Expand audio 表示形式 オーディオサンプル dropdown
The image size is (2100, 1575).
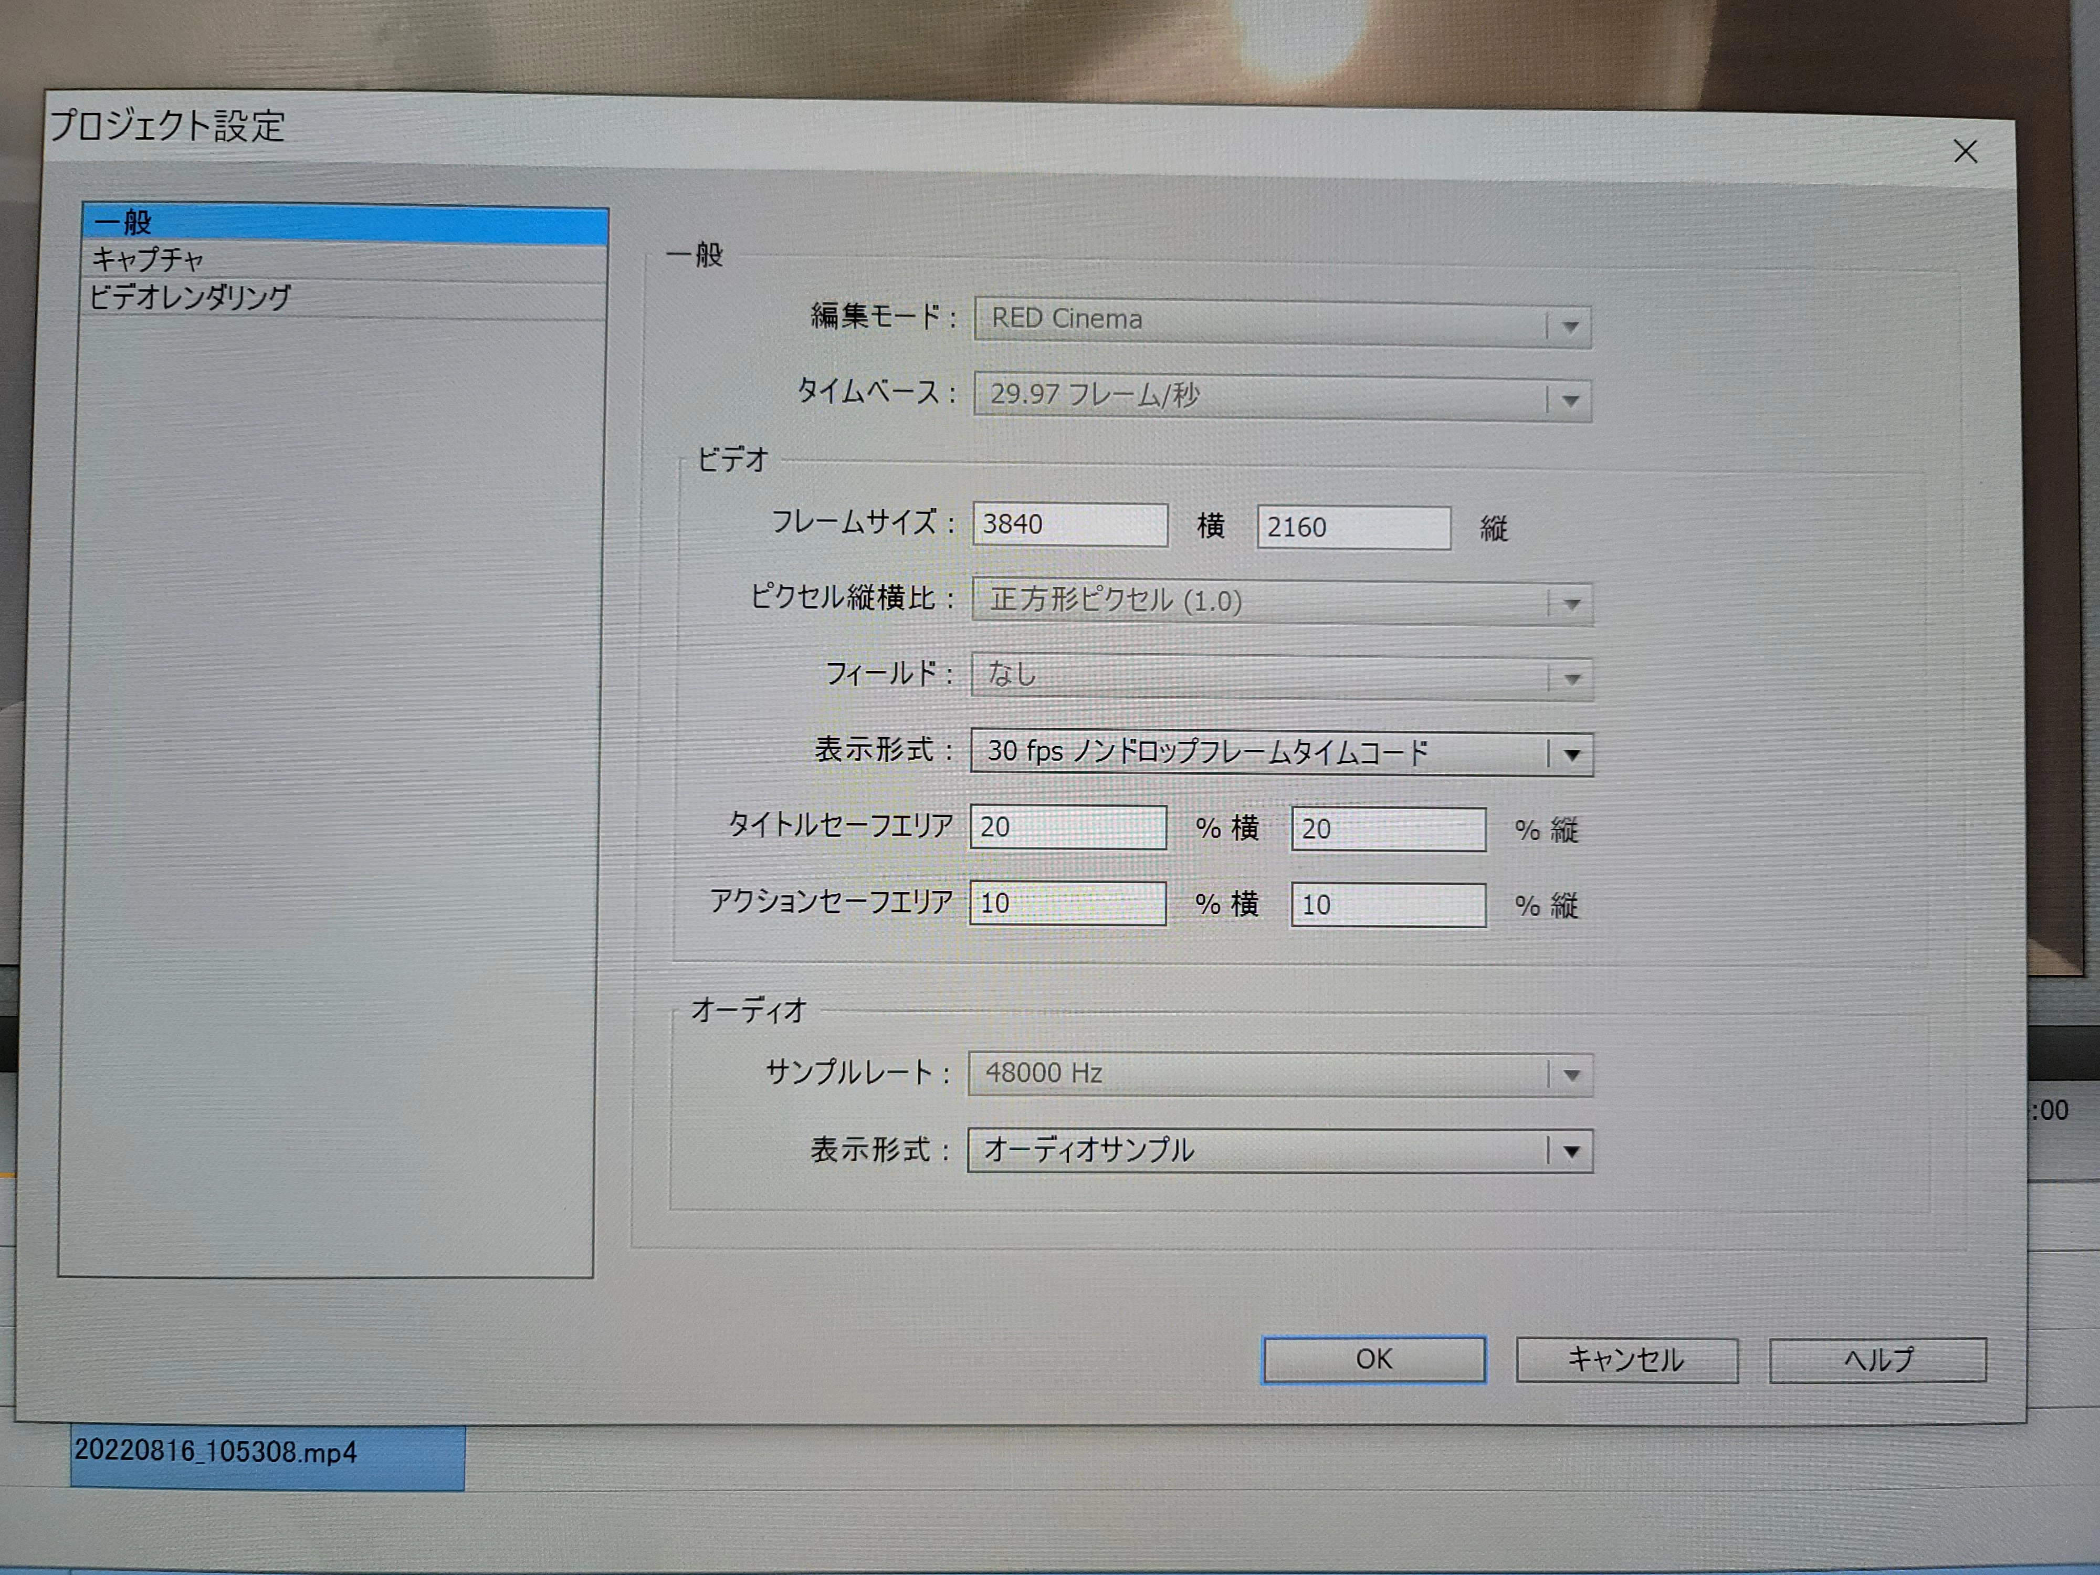[1570, 1151]
